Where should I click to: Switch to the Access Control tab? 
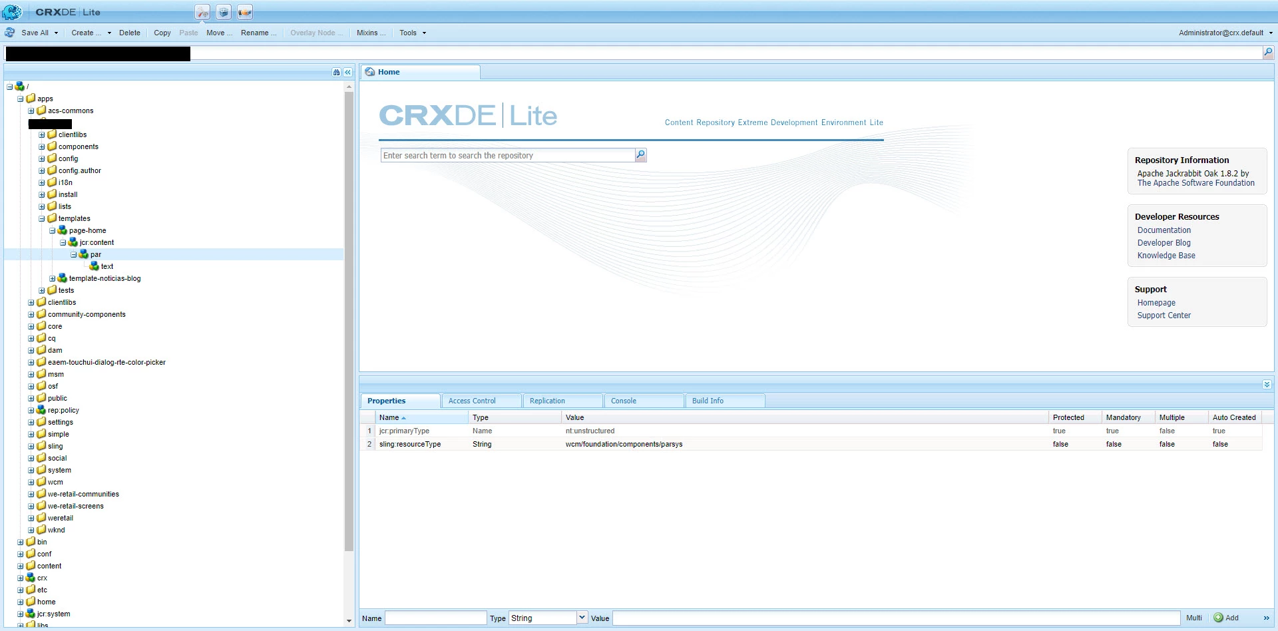pyautogui.click(x=481, y=401)
